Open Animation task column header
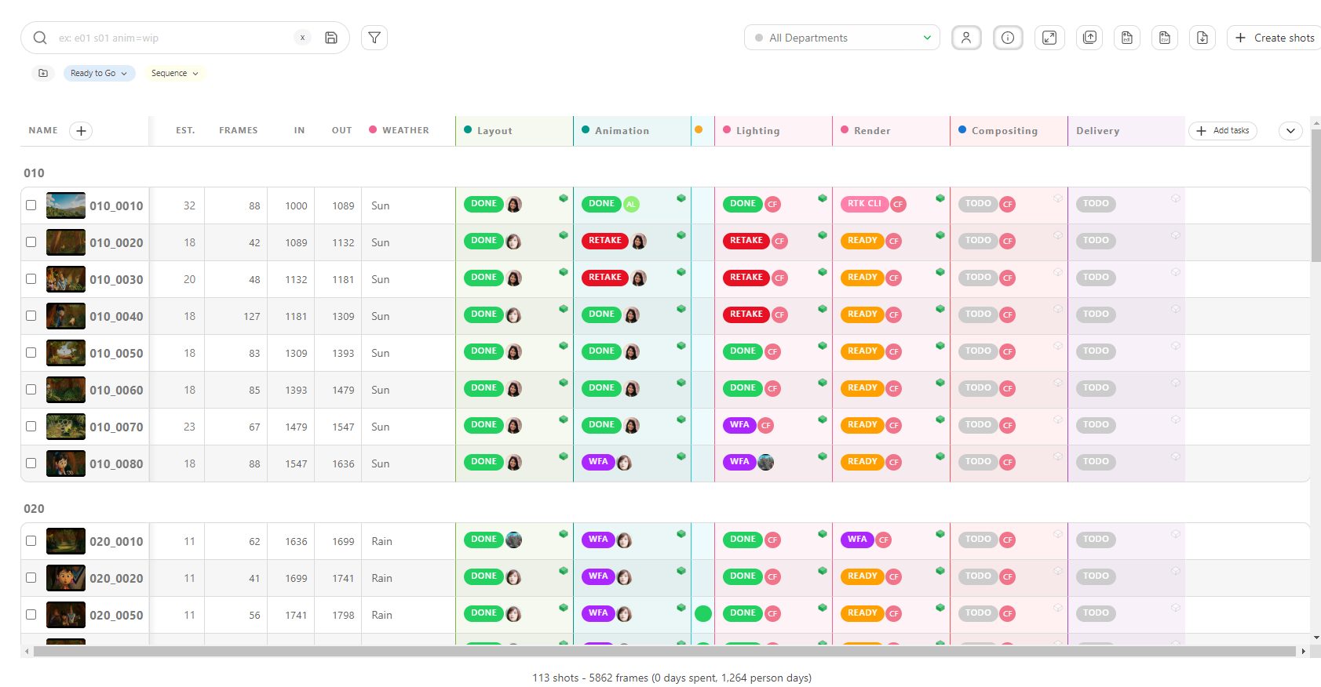Image resolution: width=1321 pixels, height=687 pixels. click(622, 131)
